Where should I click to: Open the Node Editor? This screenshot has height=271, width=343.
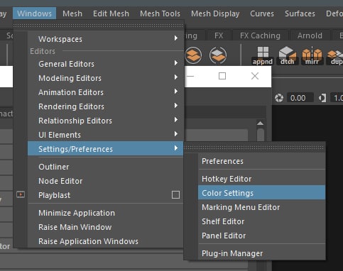[106, 181]
